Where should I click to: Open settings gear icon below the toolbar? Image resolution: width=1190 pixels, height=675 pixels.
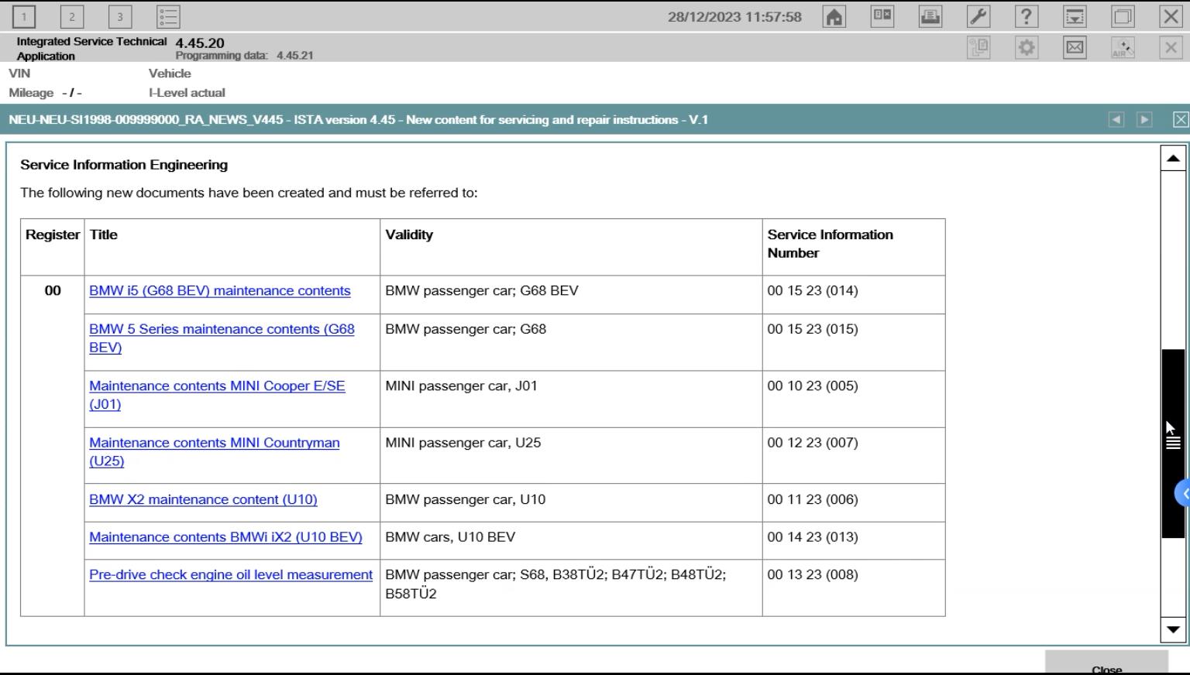(1027, 48)
